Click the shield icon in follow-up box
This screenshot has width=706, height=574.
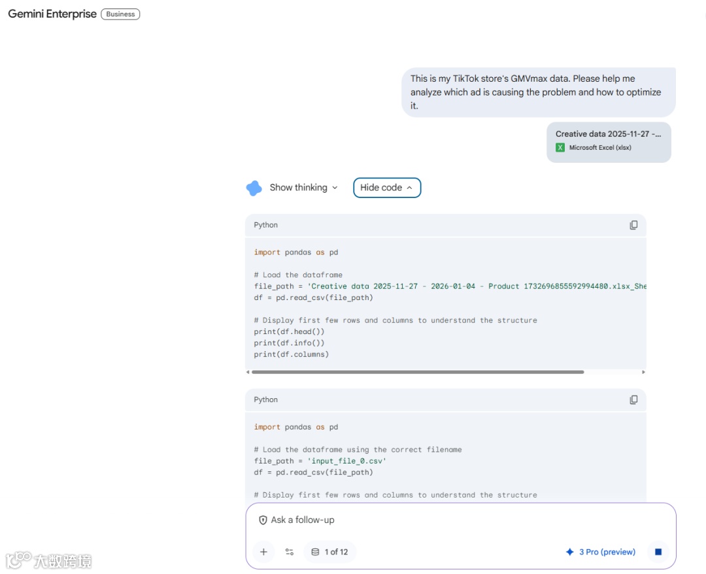263,520
